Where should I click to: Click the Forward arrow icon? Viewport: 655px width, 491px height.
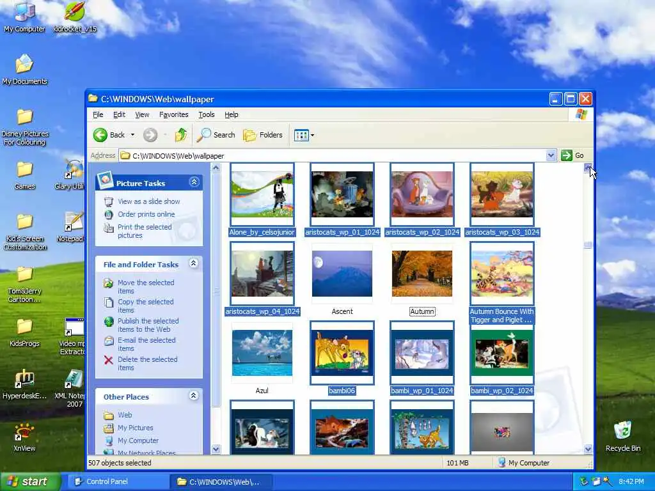pyautogui.click(x=150, y=135)
